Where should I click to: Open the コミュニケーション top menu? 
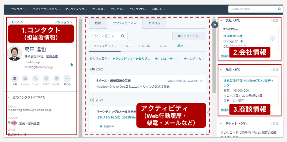click(46, 9)
